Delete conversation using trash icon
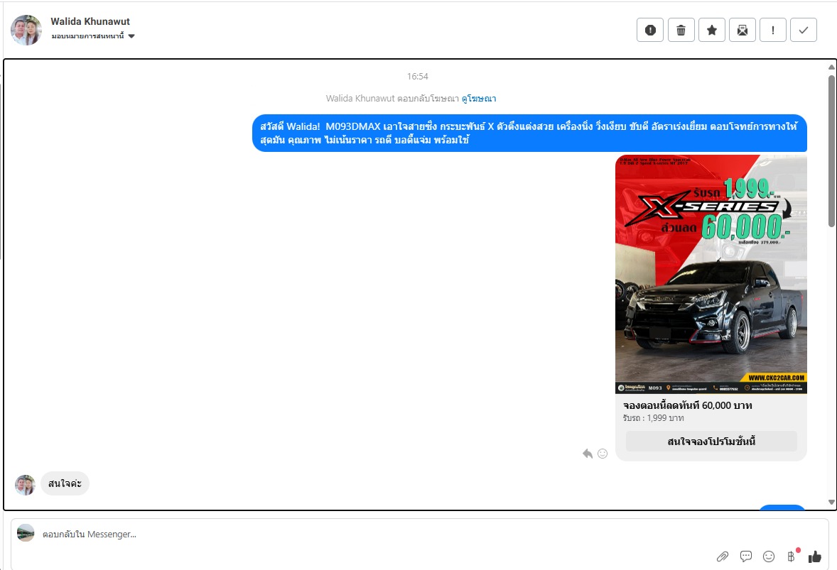This screenshot has width=837, height=570. (x=681, y=30)
